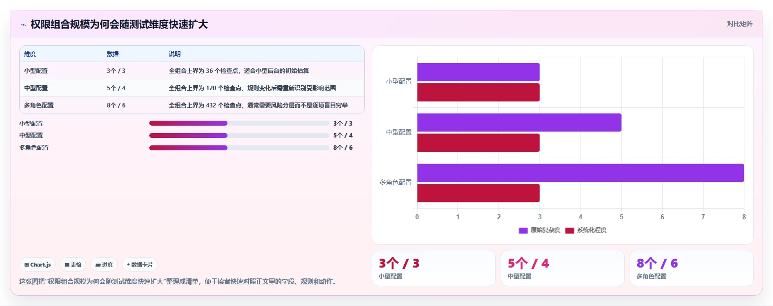
Task: Click the chart y-axis label 多角色配置
Action: [x=395, y=183]
